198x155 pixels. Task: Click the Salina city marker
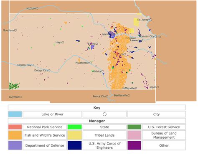tap(97, 44)
